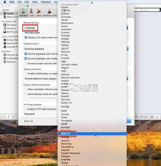The height and width of the screenshot is (166, 161).
Task: Enable notifications on playlist item change
Action: point(26,74)
